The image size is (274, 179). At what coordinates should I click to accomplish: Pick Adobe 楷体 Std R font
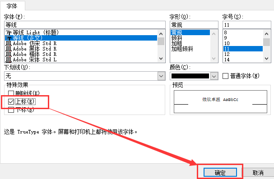(81, 54)
